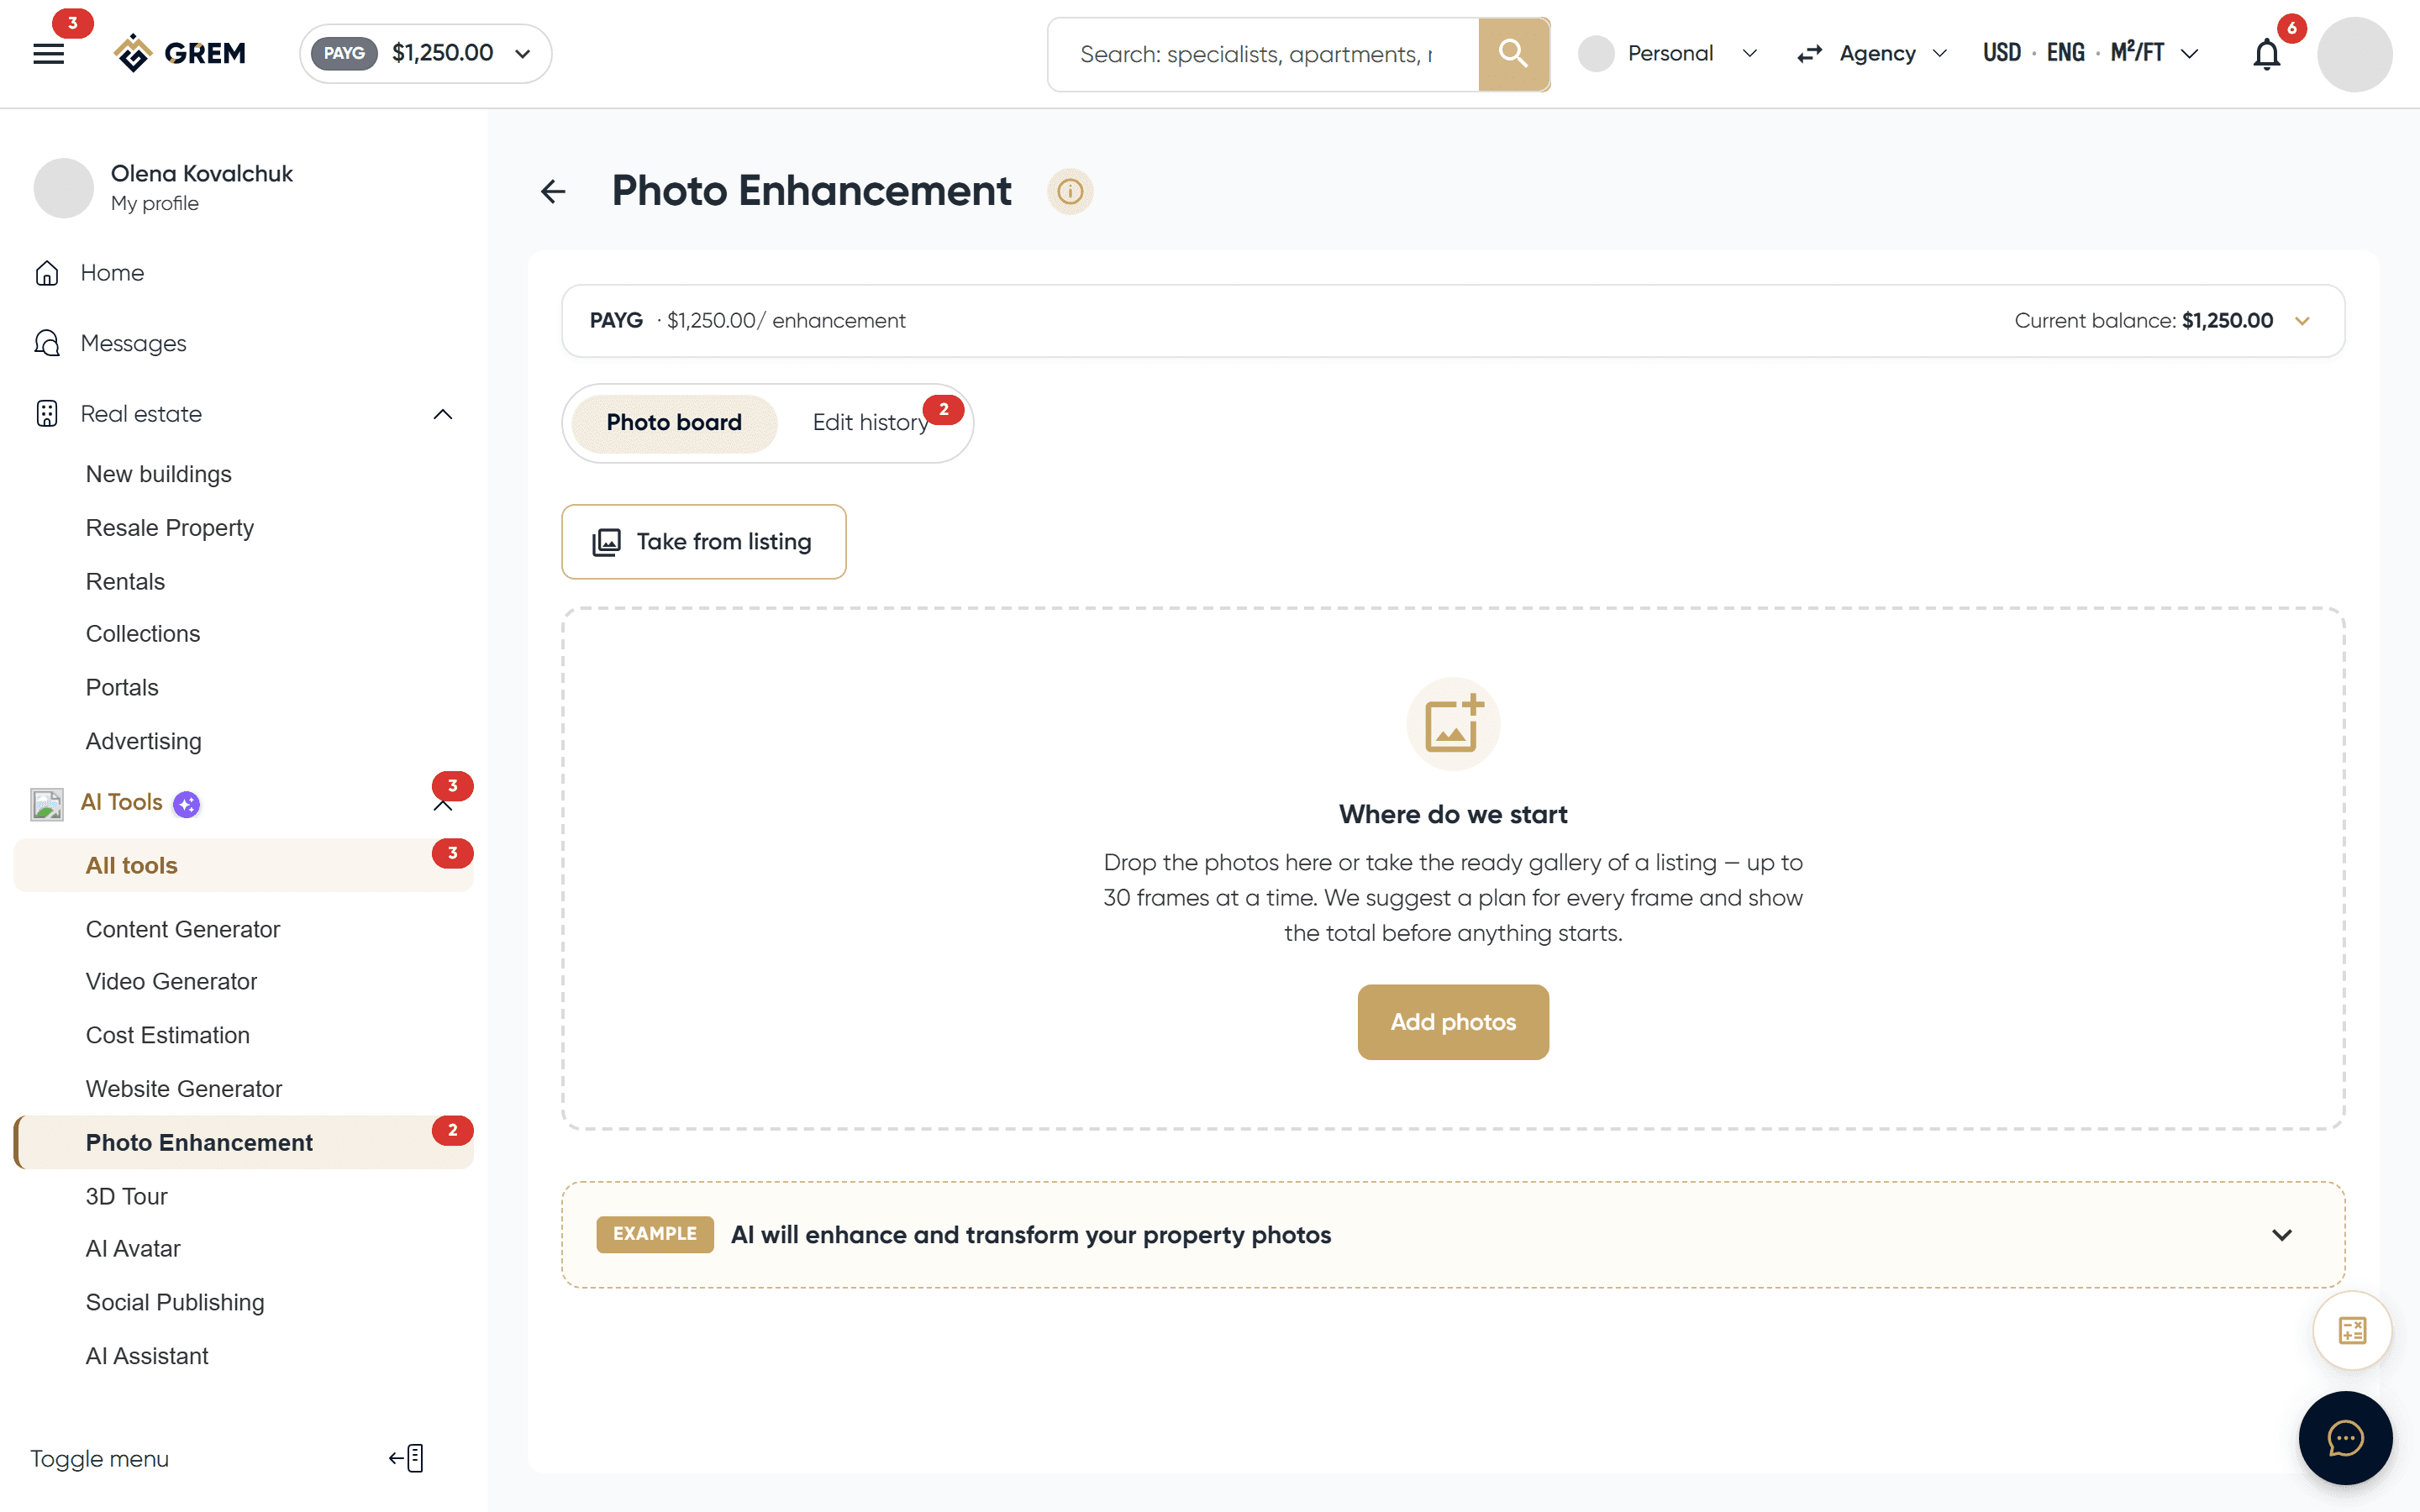Click the add-image icon in drop zone
This screenshot has width=2420, height=1512.
(1453, 724)
